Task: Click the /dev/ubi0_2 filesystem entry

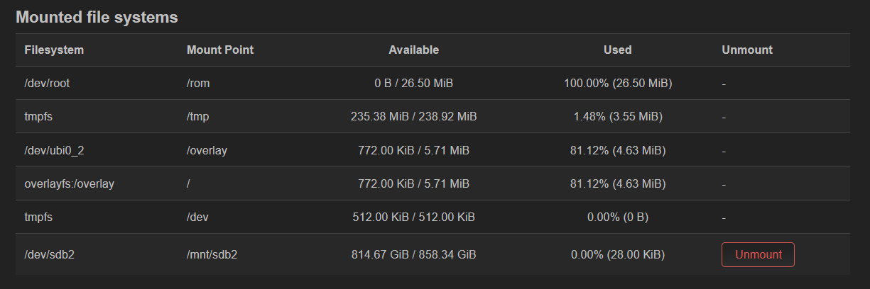Action: point(54,150)
